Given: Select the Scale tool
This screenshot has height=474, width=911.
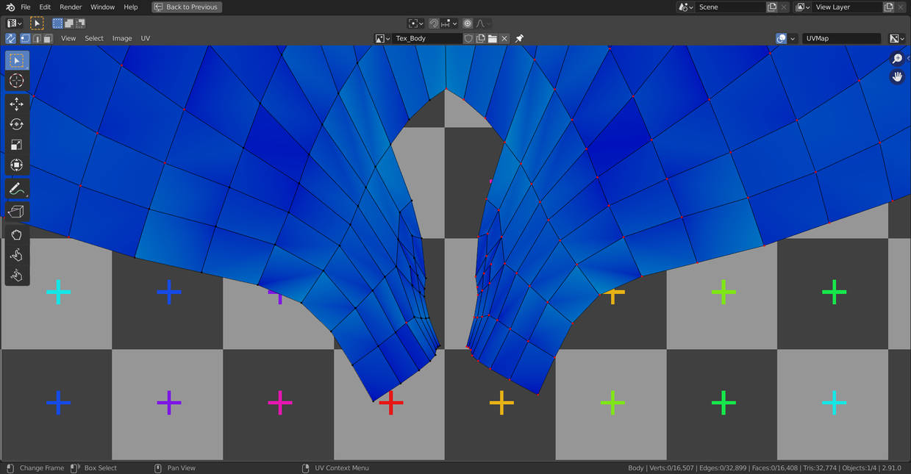Looking at the screenshot, I should 16,145.
